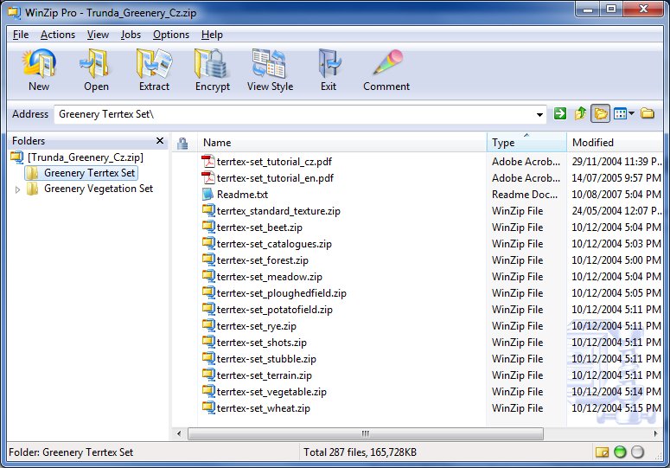The image size is (670, 468).
Task: Open the Jobs menu
Action: coord(131,35)
